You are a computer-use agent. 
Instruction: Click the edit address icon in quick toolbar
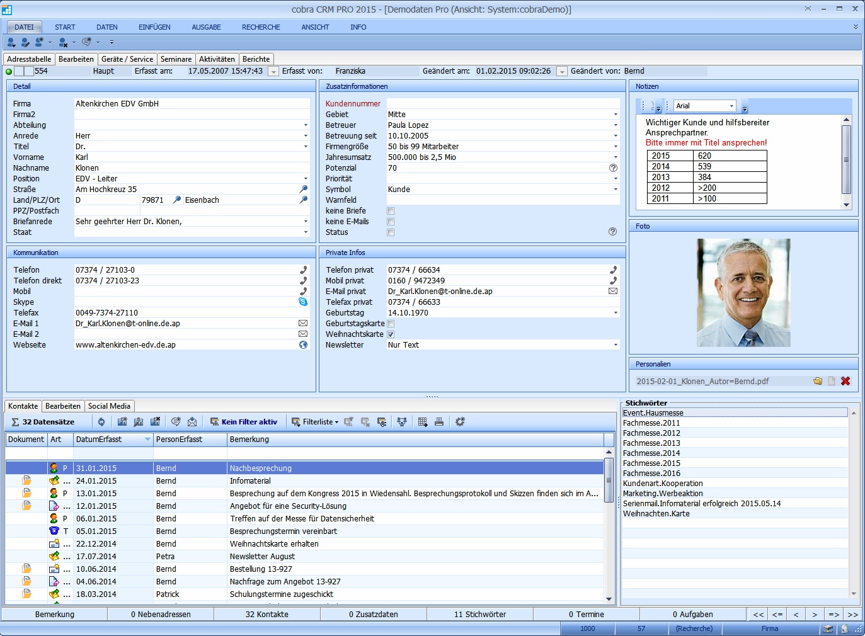coord(25,42)
